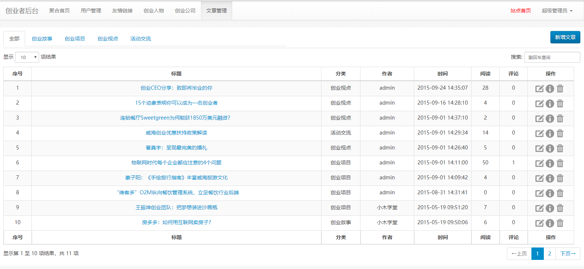Open 创业人物 in the navigation bar
Image resolution: width=584 pixels, height=269 pixels.
pos(154,11)
